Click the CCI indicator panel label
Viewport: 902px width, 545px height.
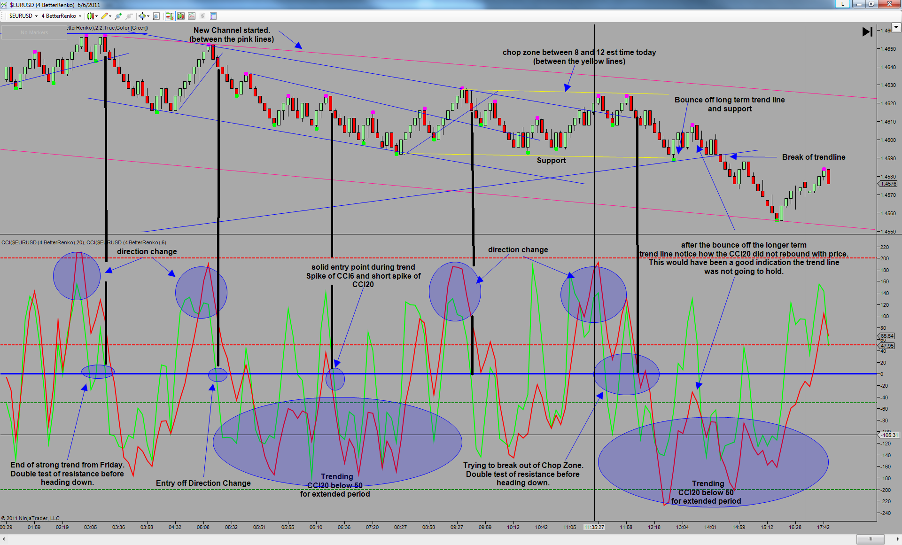84,242
